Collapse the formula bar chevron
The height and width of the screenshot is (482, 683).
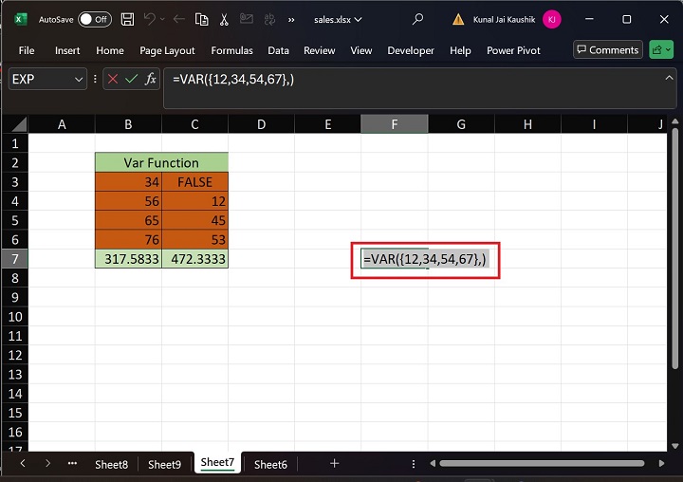tap(669, 78)
